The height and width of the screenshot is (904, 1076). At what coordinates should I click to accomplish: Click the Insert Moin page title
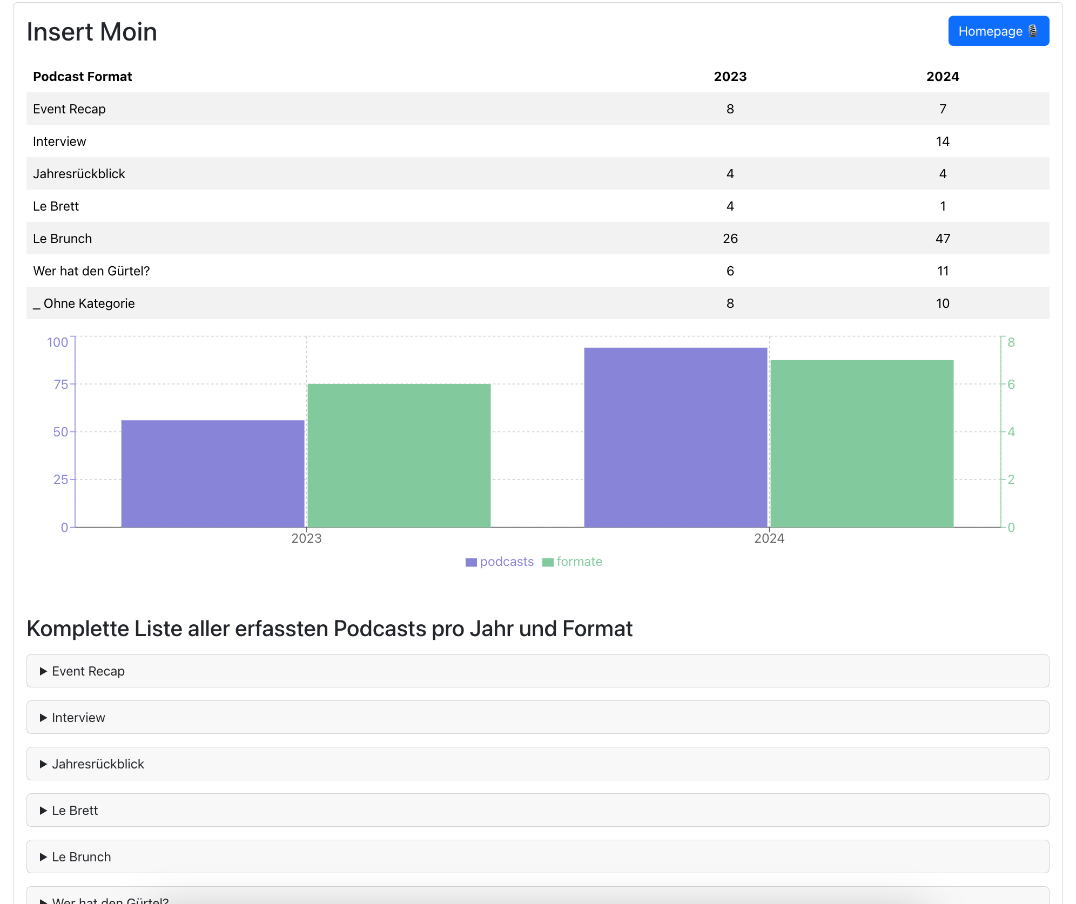pos(92,32)
